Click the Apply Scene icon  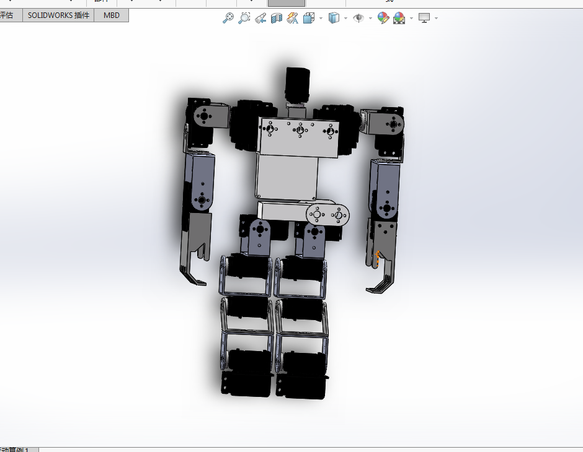tap(399, 18)
